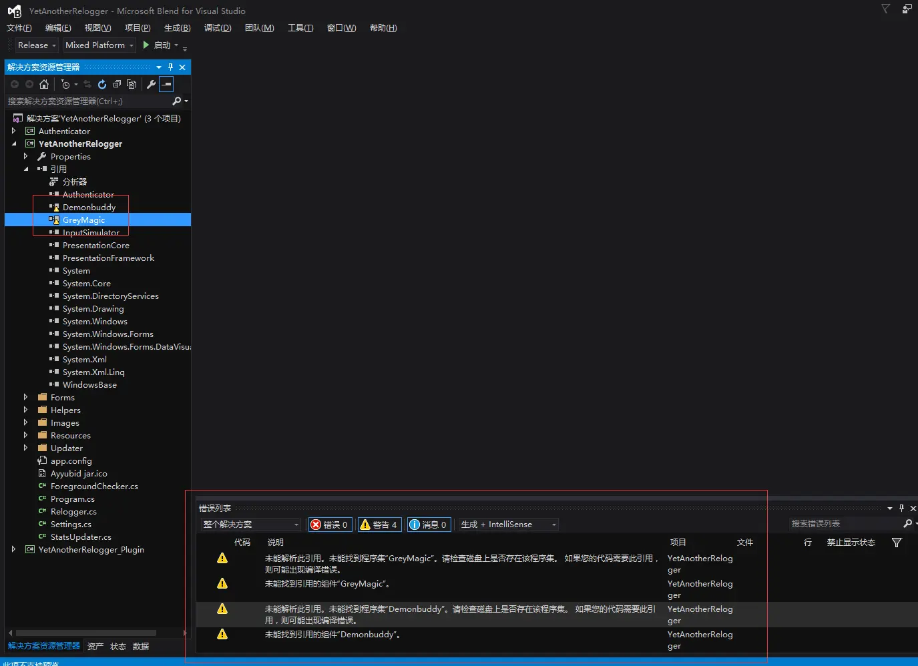This screenshot has width=918, height=666.
Task: Click the Home icon in Solution Explorer
Action: click(x=44, y=84)
